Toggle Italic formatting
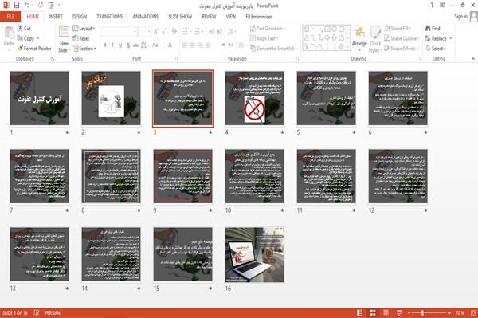Screen dimensions: 478x318 [112, 45]
